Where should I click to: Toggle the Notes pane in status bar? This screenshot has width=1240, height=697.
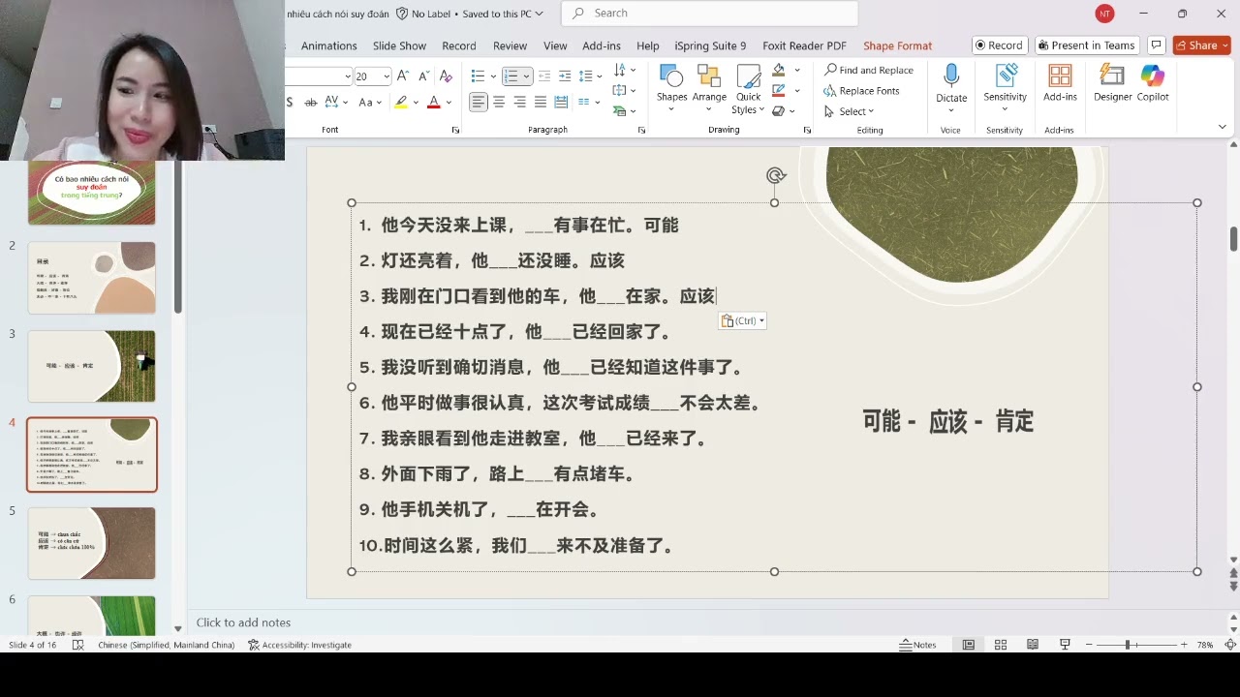[x=917, y=645]
